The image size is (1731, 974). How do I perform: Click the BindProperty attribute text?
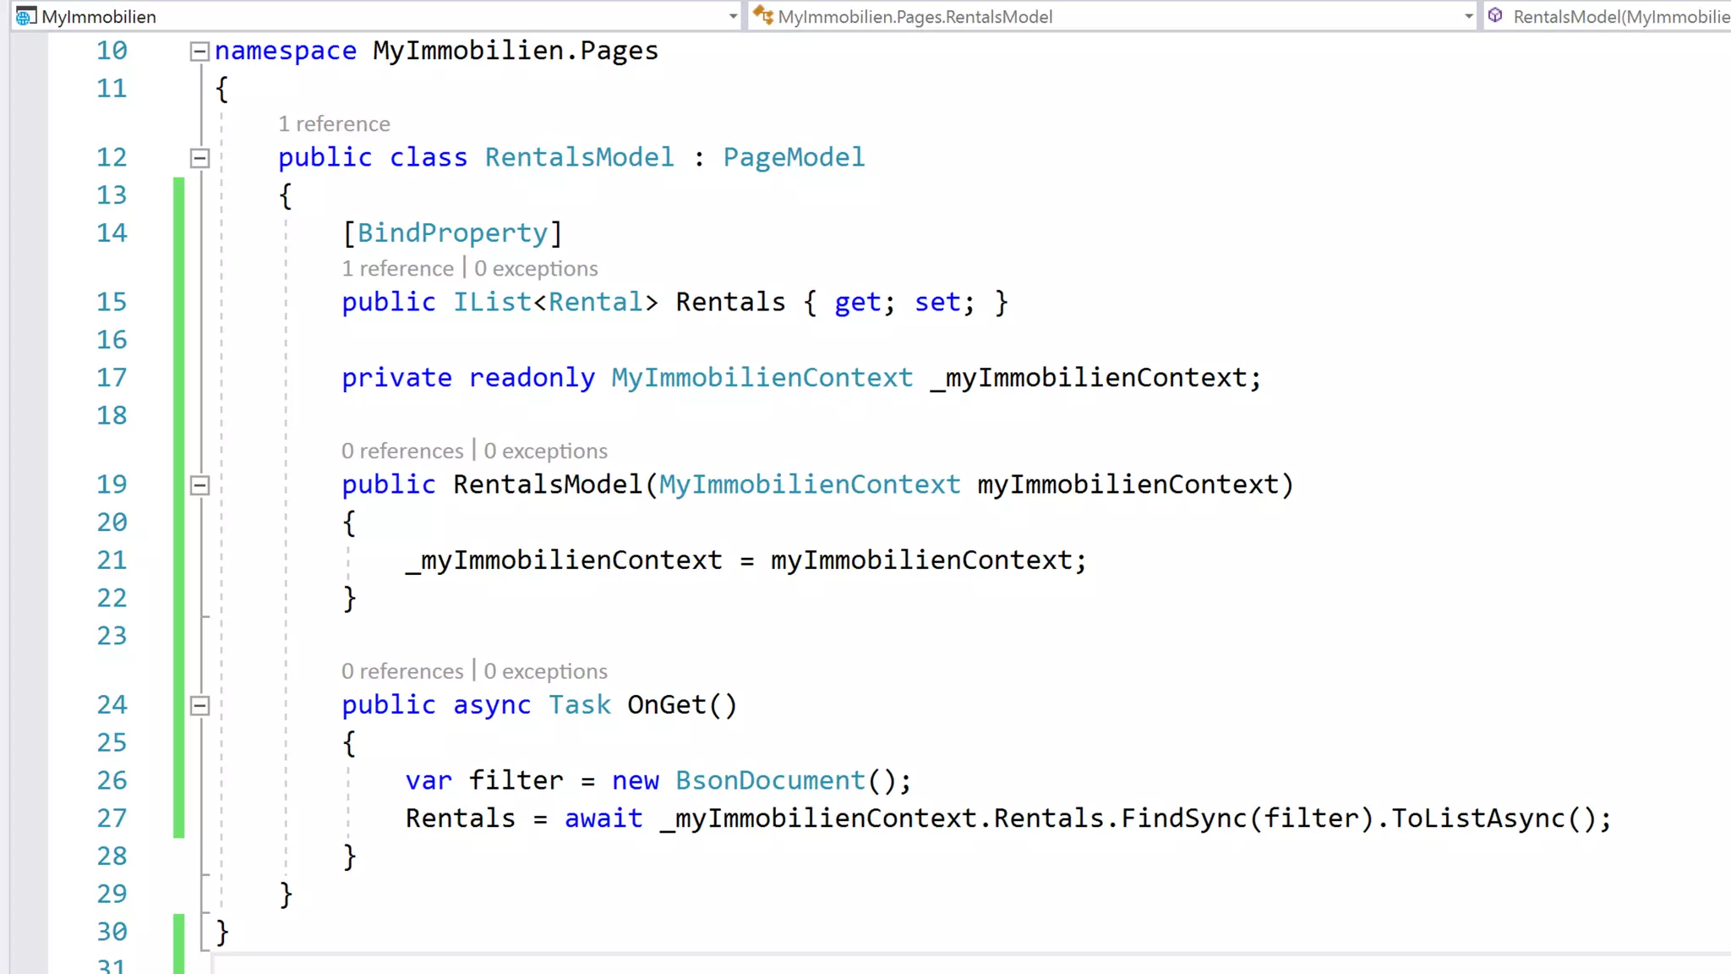(x=452, y=233)
